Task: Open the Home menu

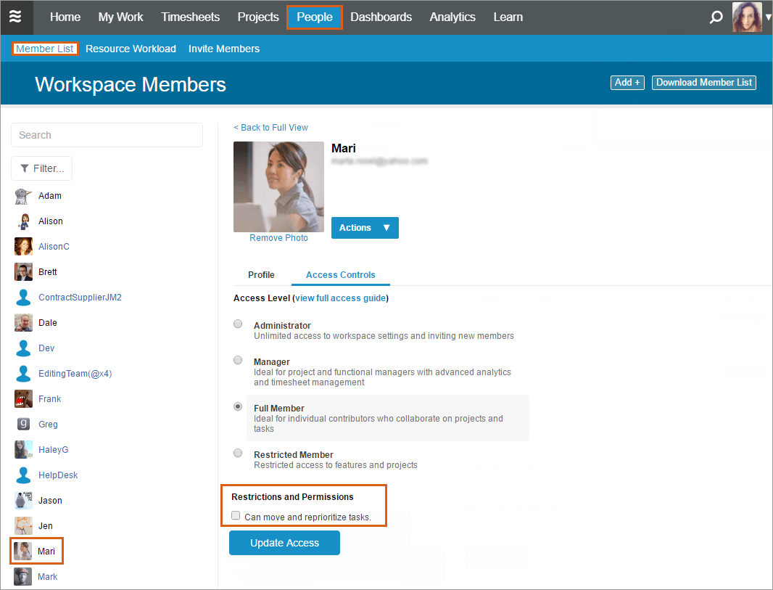Action: pos(65,17)
